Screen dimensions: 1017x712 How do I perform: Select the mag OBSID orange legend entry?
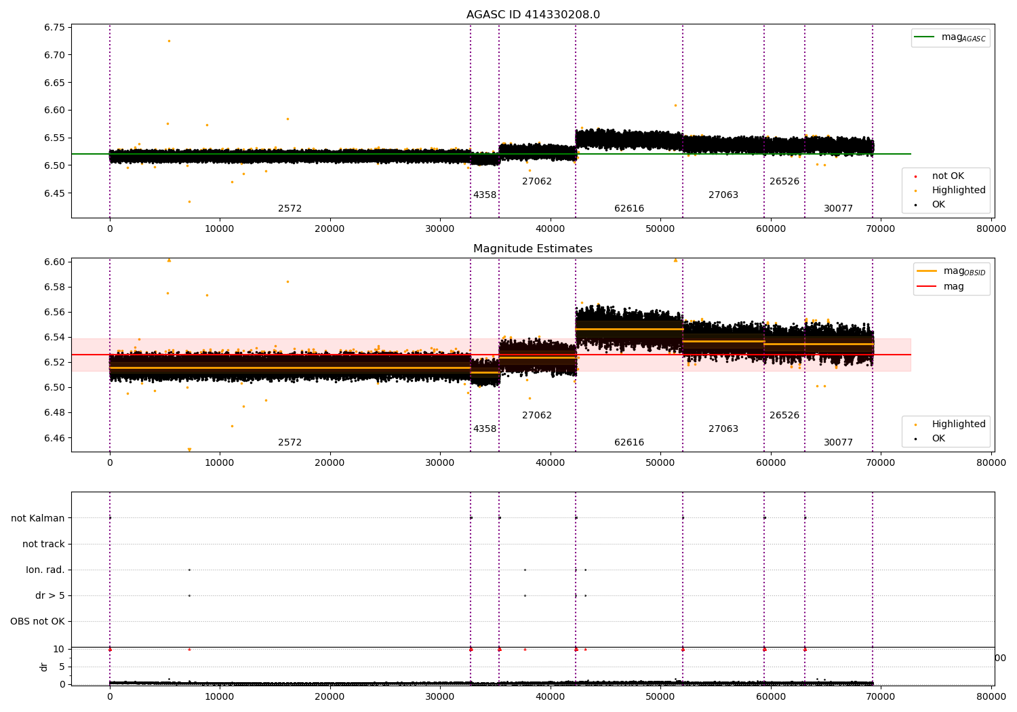click(951, 271)
